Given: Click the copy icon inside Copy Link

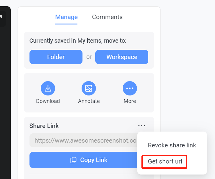Looking at the screenshot, I should point(73,160).
